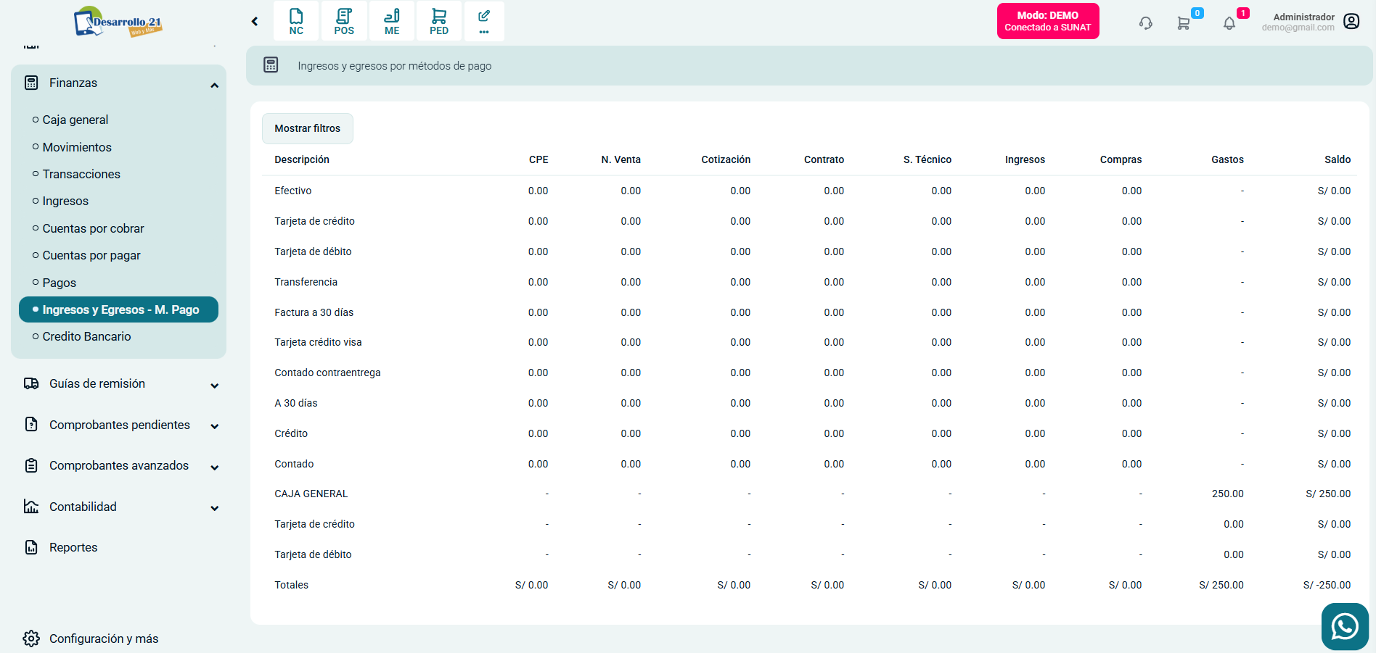This screenshot has height=653, width=1376.
Task: Click the edit shortcuts pencil icon
Action: [x=484, y=21]
